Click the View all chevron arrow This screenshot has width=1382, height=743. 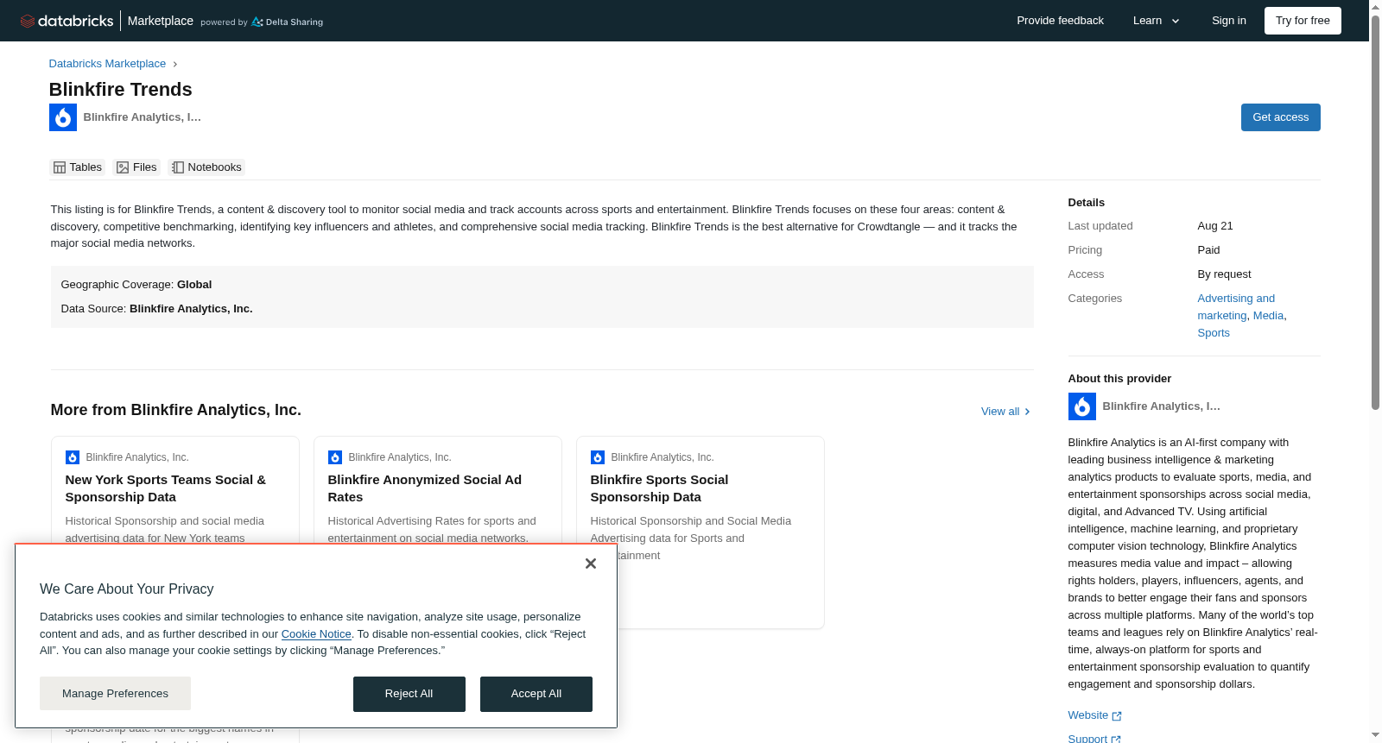(1027, 412)
